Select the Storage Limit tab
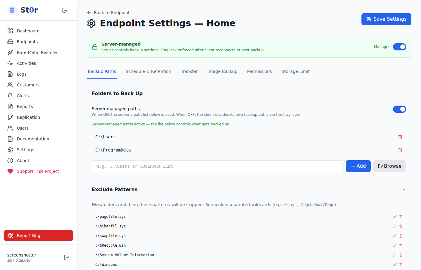421x270 pixels. click(296, 71)
